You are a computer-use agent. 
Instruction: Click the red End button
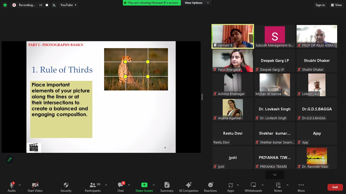pos(335,187)
